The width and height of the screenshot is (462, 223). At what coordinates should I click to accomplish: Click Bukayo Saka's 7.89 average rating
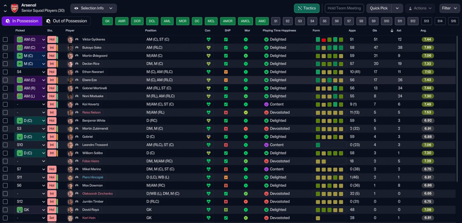(428, 48)
